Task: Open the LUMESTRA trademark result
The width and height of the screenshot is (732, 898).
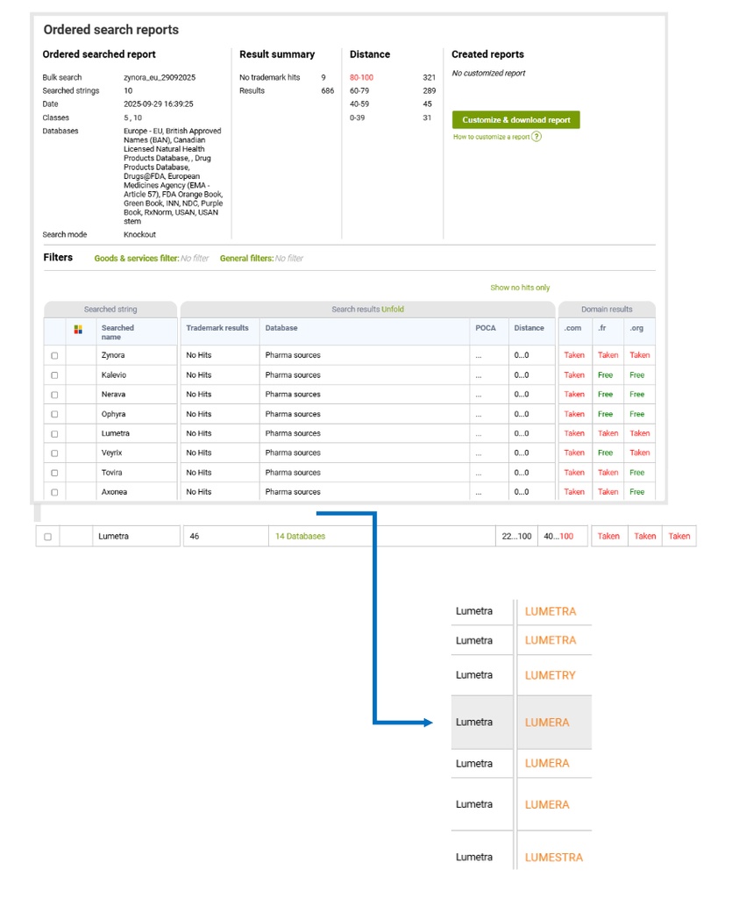Action: click(x=553, y=858)
